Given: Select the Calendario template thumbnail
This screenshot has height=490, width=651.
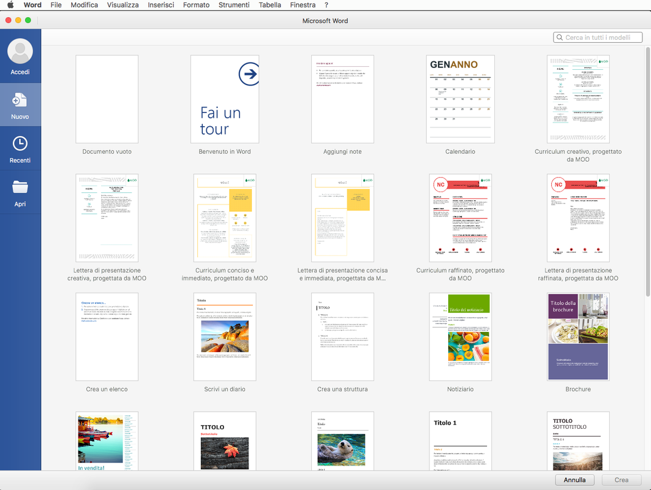Looking at the screenshot, I should [461, 99].
